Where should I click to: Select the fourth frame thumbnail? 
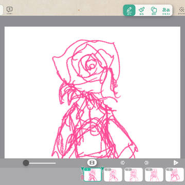pyautogui.click(x=154, y=175)
